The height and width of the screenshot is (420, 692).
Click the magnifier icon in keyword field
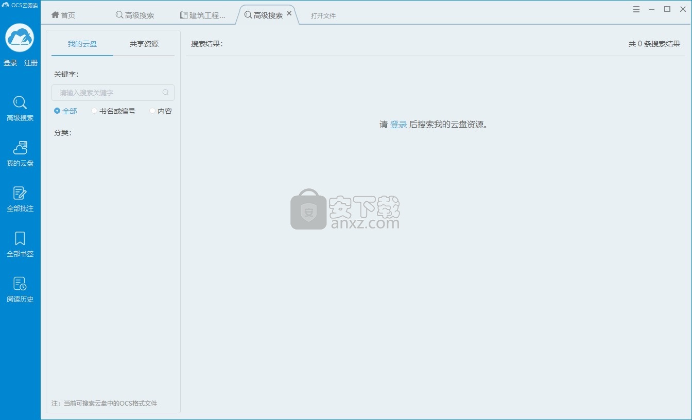(165, 93)
